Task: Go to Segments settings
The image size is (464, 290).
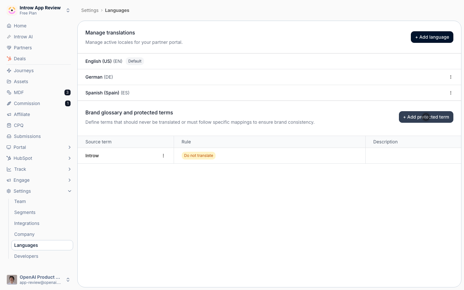Action: click(25, 212)
